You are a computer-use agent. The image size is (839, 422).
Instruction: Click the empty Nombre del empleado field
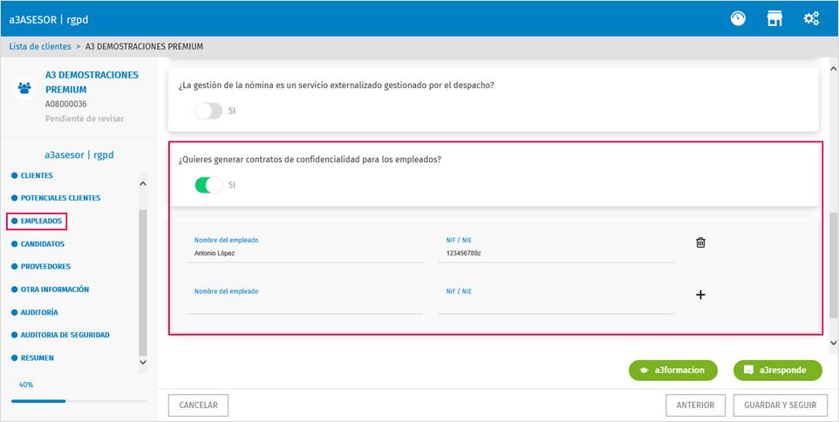[x=304, y=304]
